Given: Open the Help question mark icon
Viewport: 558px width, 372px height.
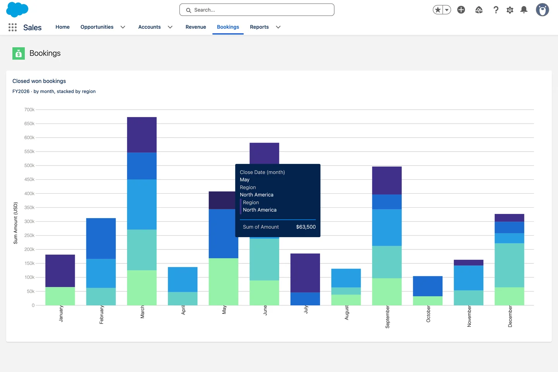Looking at the screenshot, I should [x=496, y=10].
